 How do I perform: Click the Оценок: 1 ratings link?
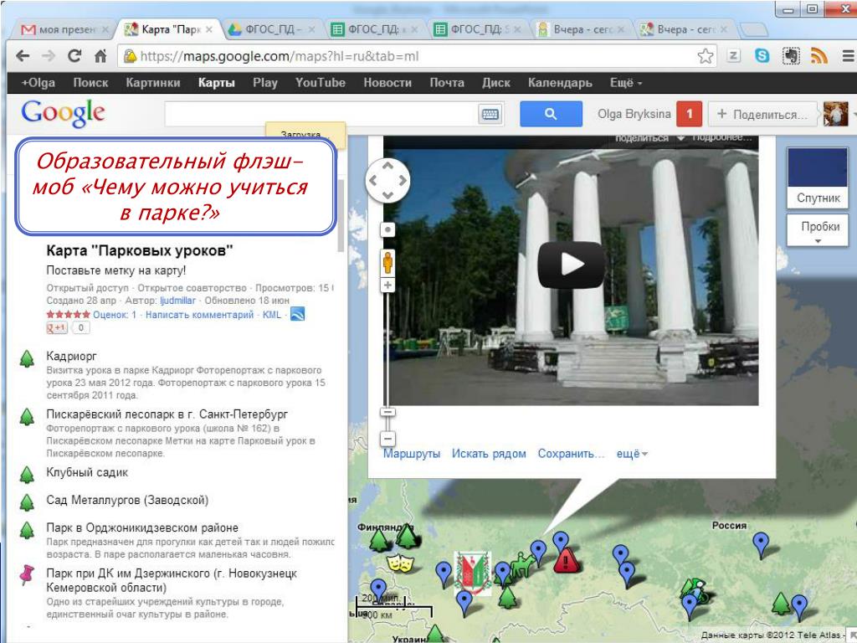(115, 315)
